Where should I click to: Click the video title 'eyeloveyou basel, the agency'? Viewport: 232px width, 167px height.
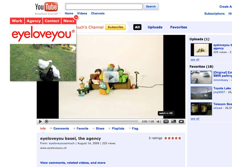pyautogui.click(x=70, y=138)
